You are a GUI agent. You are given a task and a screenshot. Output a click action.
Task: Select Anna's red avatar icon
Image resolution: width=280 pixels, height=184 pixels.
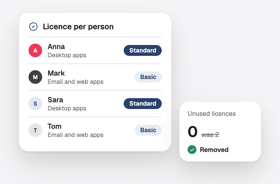click(35, 50)
